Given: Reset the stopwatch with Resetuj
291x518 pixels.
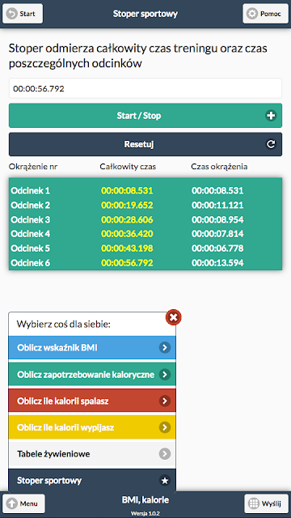Looking at the screenshot, I should coord(145,144).
